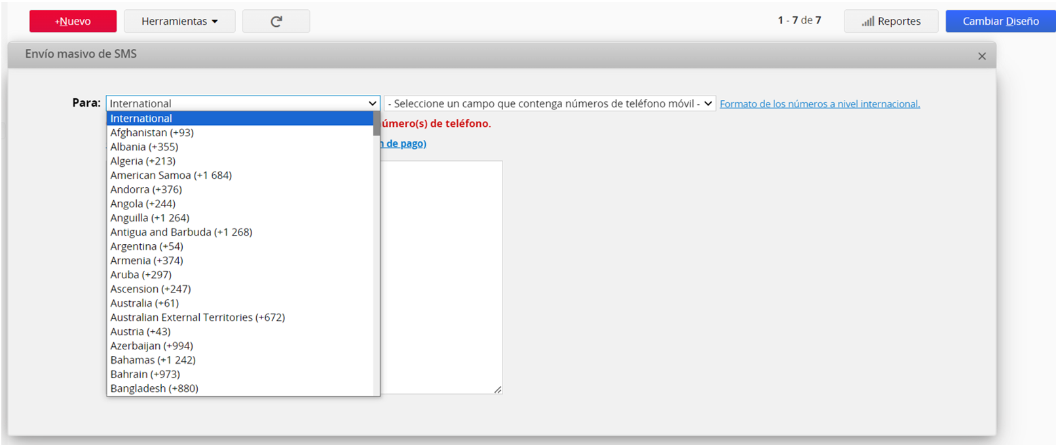Select Argentina (+54) from the list
1058x447 pixels.
147,247
